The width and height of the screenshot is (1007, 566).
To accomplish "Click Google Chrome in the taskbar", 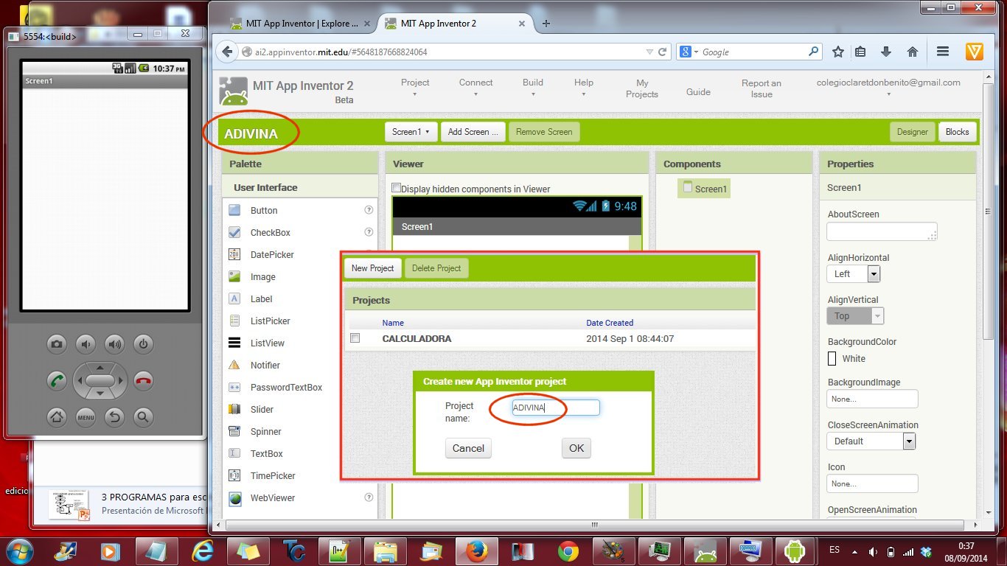I will [x=568, y=551].
